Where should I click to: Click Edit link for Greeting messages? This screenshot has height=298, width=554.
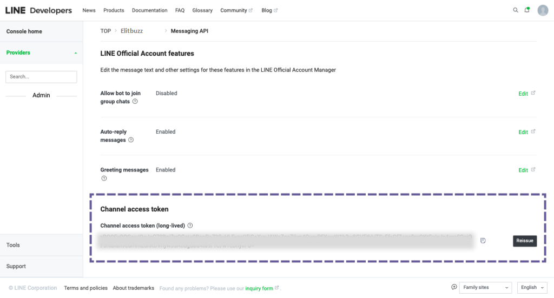click(523, 170)
